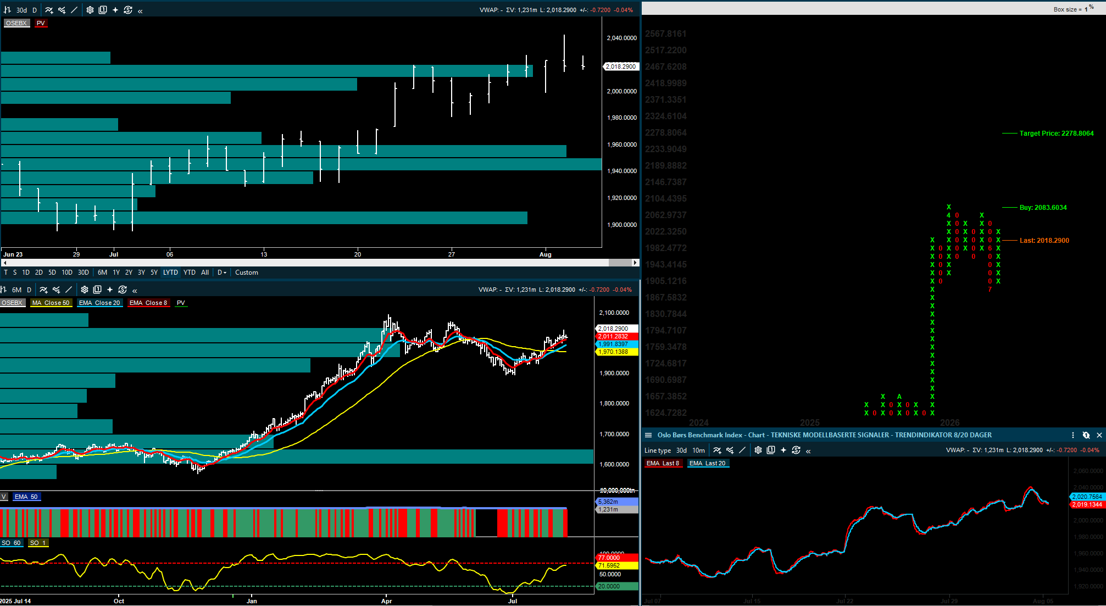Open the D interval dropdown in the top chart toolbar
Screen dimensions: 1106x606
point(35,10)
